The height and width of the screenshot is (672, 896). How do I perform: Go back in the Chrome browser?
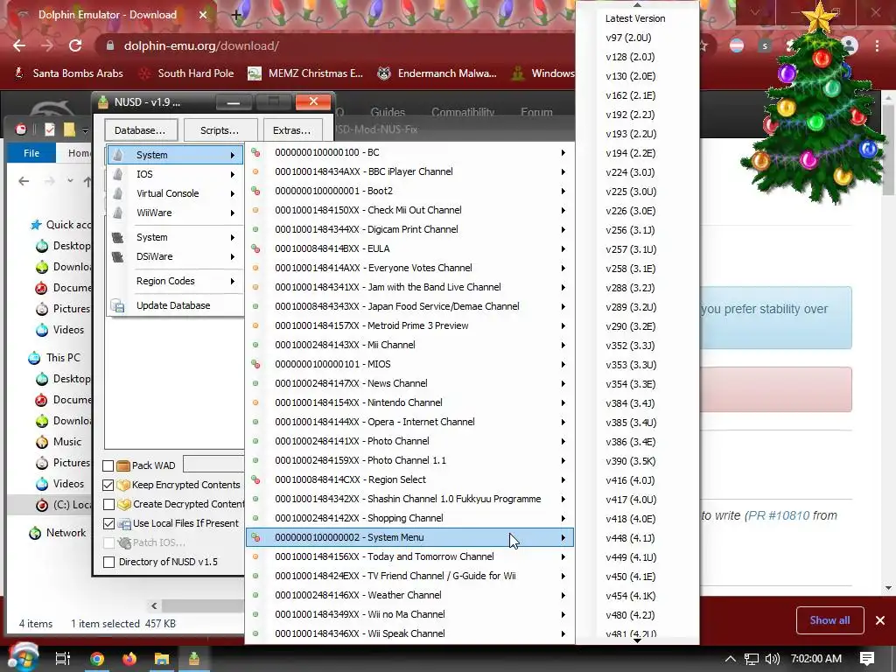pos(19,45)
